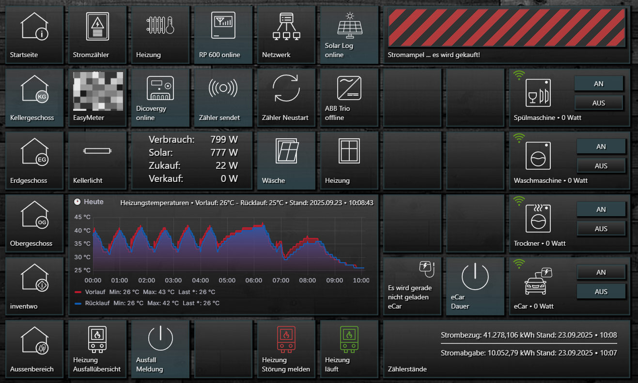Navigate to the Obergeschoss page
638x383 pixels.
coord(34,223)
